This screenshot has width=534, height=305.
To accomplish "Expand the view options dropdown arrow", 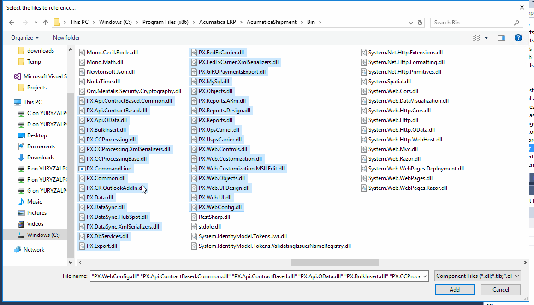I will pos(487,38).
